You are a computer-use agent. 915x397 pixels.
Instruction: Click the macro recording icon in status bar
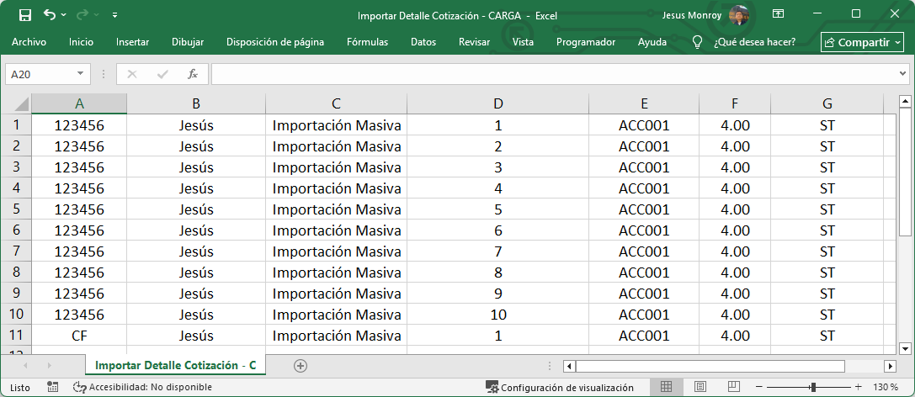coord(52,387)
